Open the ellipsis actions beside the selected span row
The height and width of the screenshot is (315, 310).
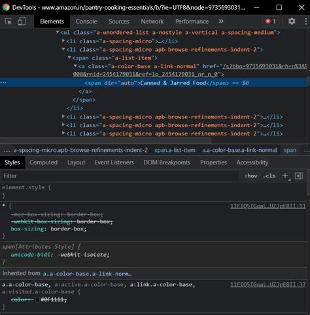4,83
